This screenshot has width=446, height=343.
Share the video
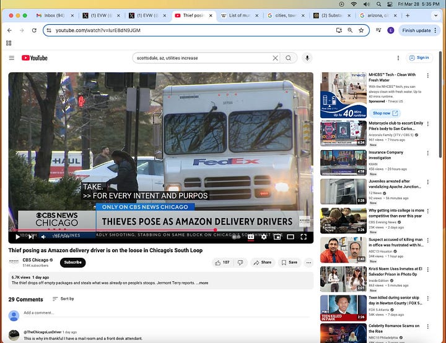(x=263, y=263)
